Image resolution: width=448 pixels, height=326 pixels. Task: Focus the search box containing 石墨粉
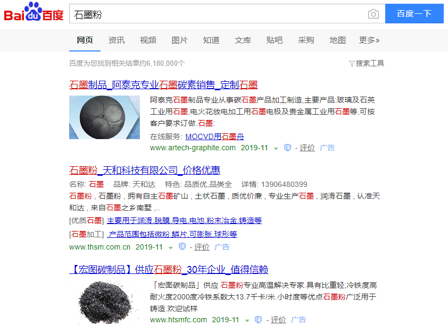point(227,14)
